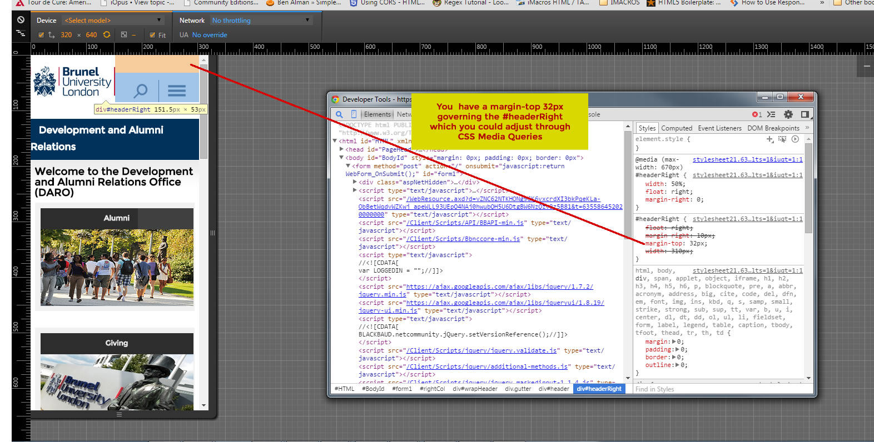874x442 pixels.
Task: Click the new style rule plus icon
Action: click(x=770, y=139)
